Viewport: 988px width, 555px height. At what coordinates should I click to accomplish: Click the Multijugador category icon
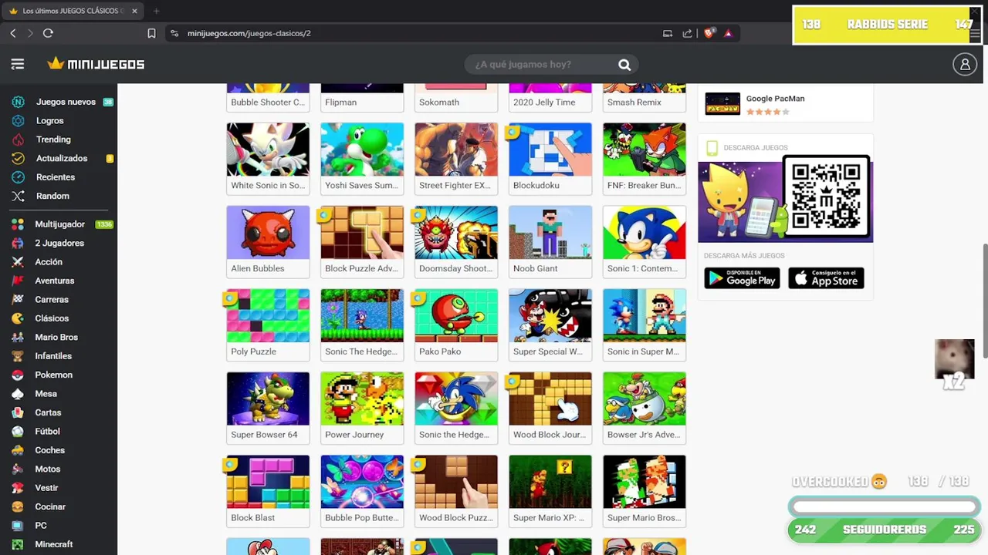pyautogui.click(x=18, y=224)
